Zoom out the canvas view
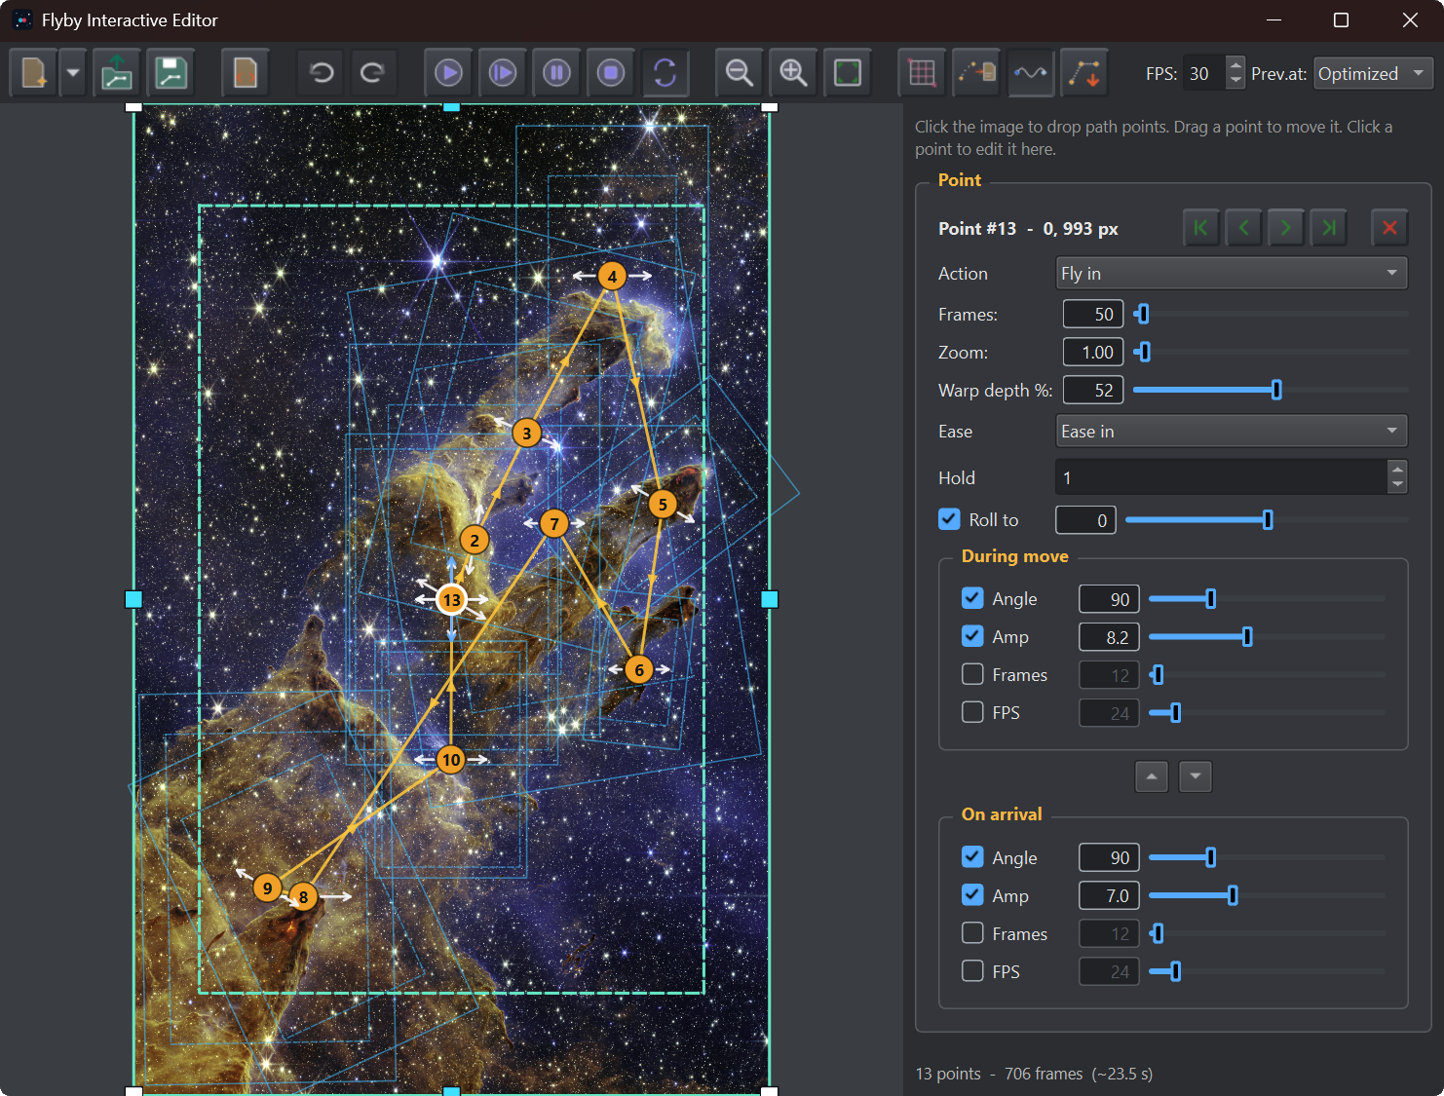The width and height of the screenshot is (1444, 1096). (x=740, y=73)
